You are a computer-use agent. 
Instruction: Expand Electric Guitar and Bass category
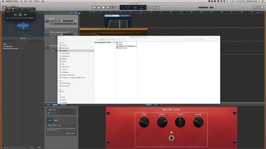coord(12,49)
